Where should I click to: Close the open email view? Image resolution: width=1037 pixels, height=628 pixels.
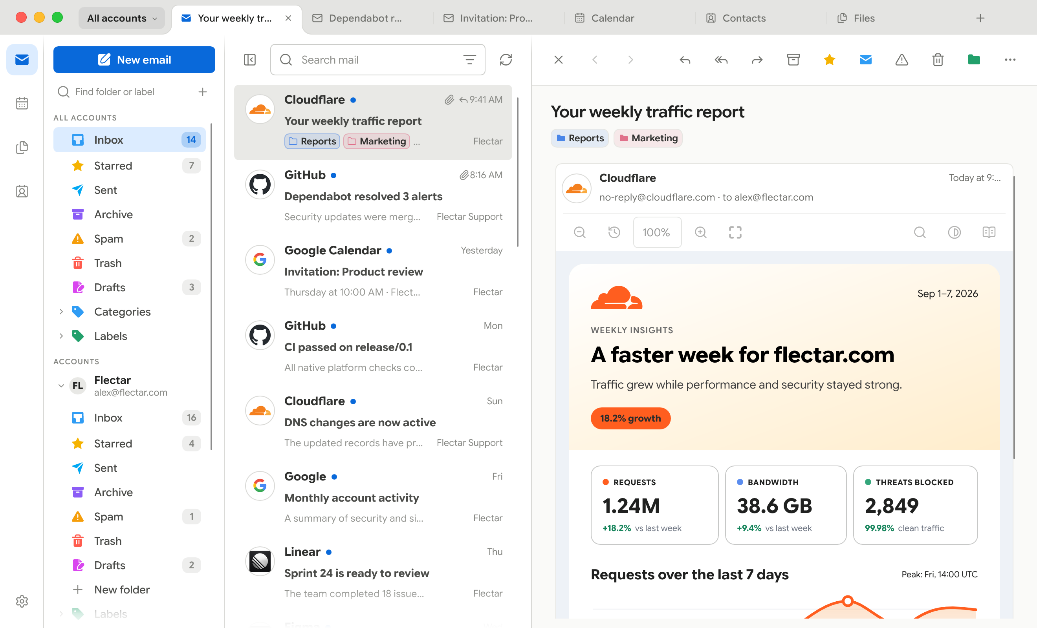559,60
